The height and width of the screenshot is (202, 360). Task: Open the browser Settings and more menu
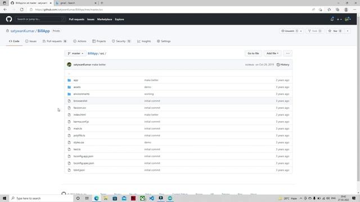pos(354,10)
